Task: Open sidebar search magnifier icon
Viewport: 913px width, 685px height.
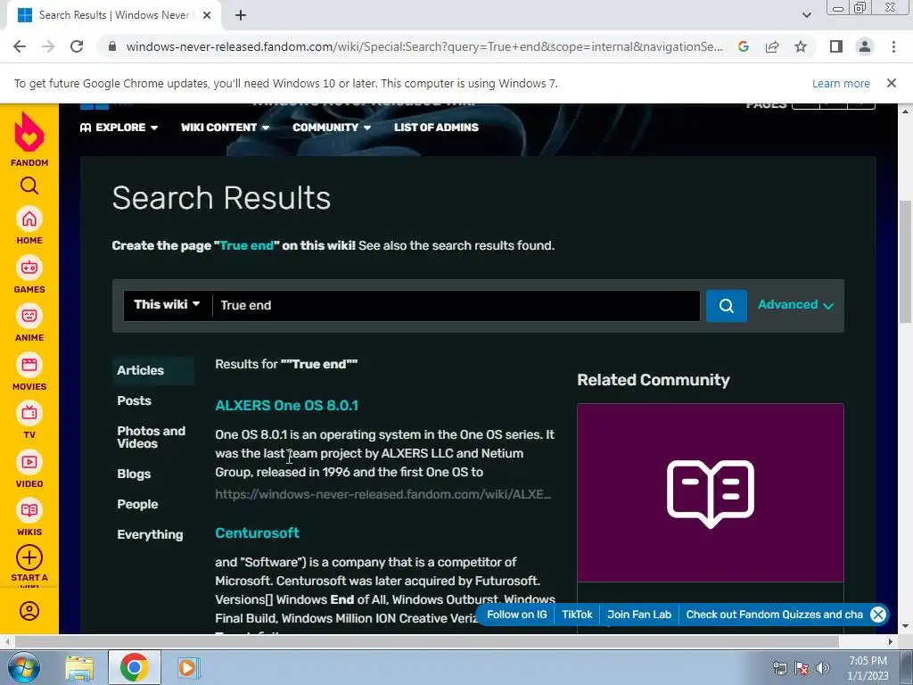Action: [29, 186]
